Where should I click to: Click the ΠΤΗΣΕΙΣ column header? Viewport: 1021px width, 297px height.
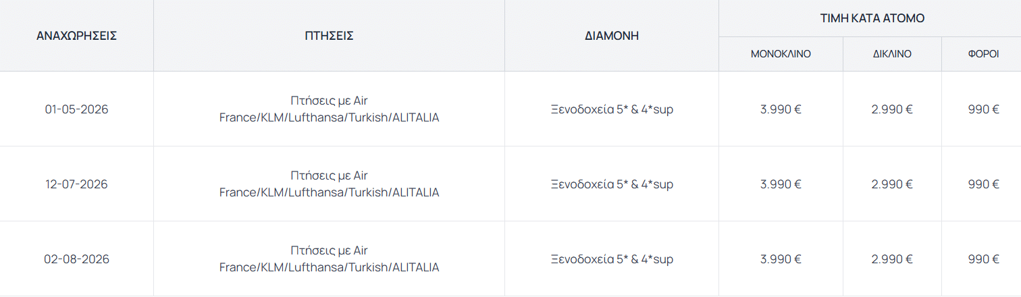[329, 36]
